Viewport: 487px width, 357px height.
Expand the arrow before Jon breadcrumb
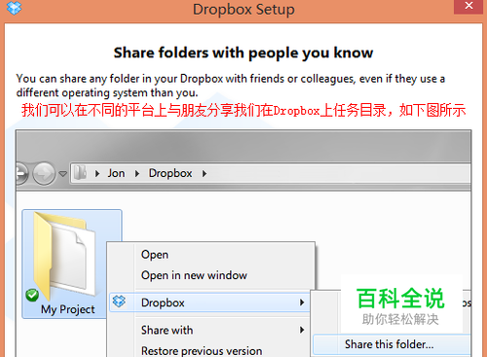pyautogui.click(x=97, y=174)
